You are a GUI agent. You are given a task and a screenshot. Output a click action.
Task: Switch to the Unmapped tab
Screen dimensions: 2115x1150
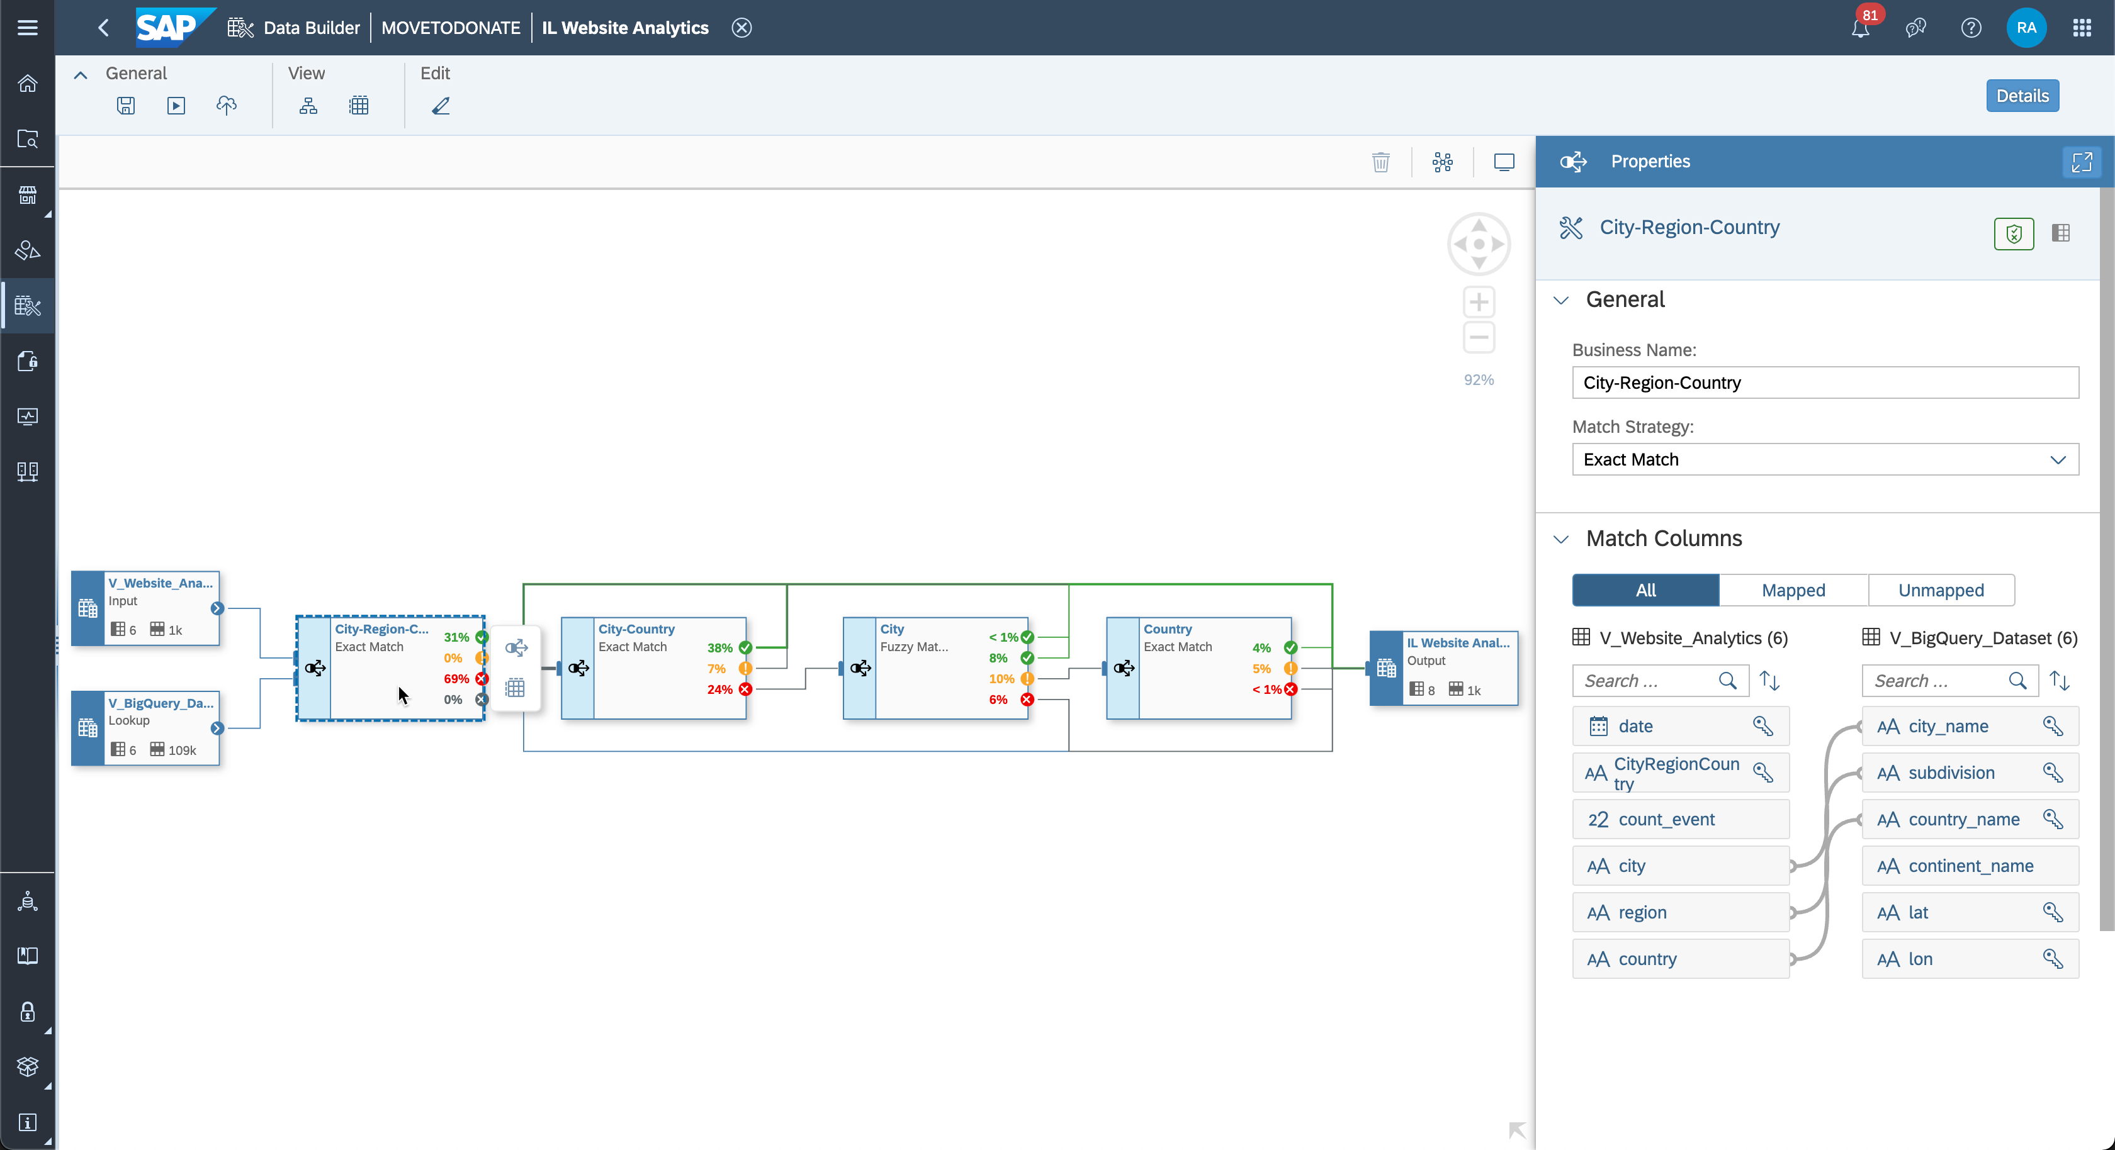1940,590
